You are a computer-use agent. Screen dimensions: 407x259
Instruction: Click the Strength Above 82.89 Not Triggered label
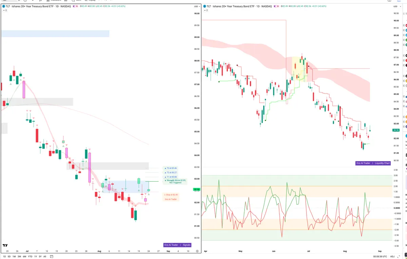pos(175,181)
